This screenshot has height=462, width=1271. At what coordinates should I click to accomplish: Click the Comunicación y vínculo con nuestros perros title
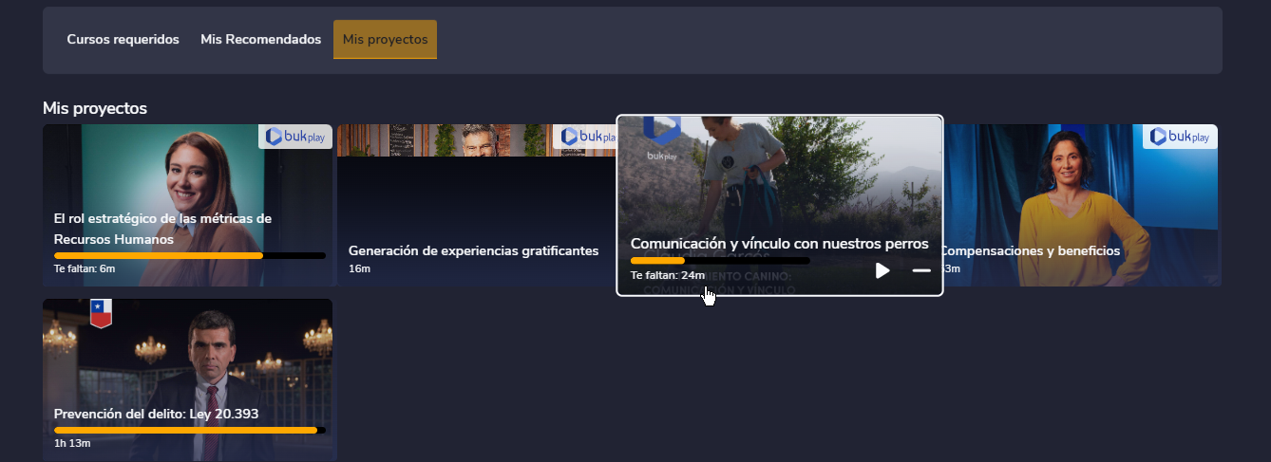779,244
